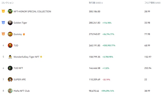Open the TUD collection red avatar
Viewport: 165px width, 94px height.
pos(10,45)
